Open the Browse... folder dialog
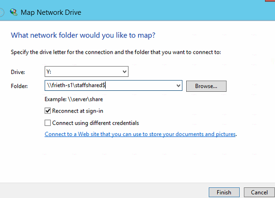This screenshot has width=275, height=198. tap(206, 86)
